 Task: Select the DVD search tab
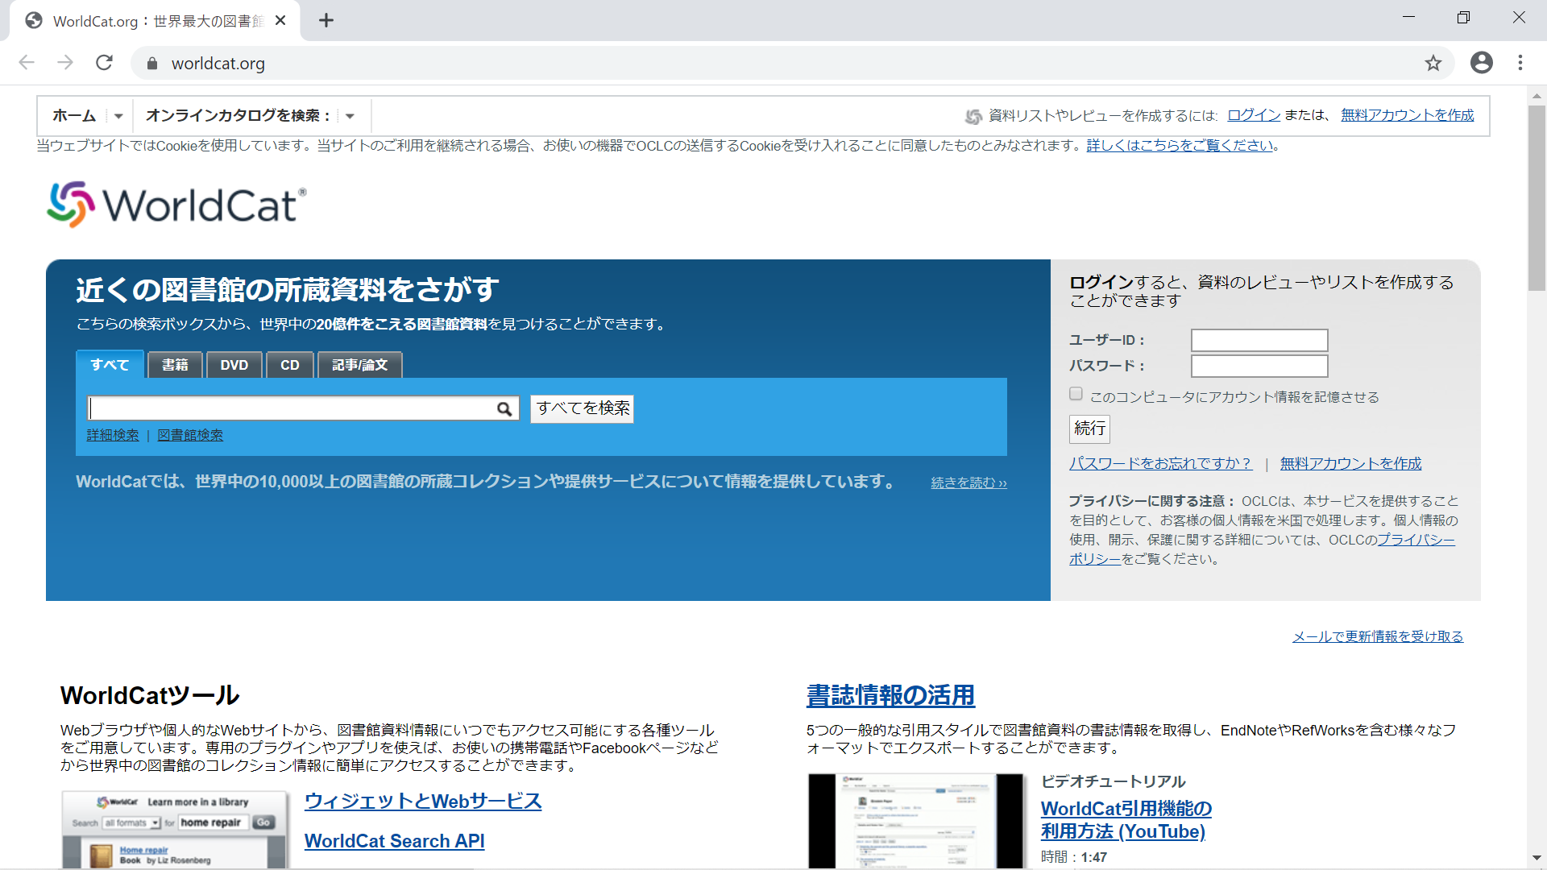pyautogui.click(x=234, y=365)
